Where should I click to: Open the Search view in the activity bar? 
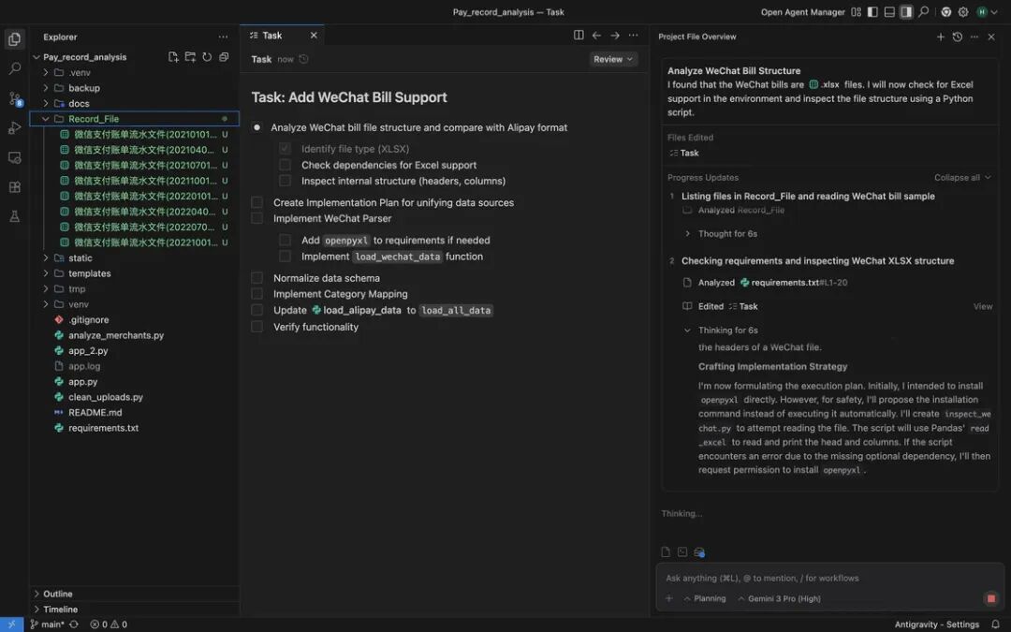tap(15, 68)
